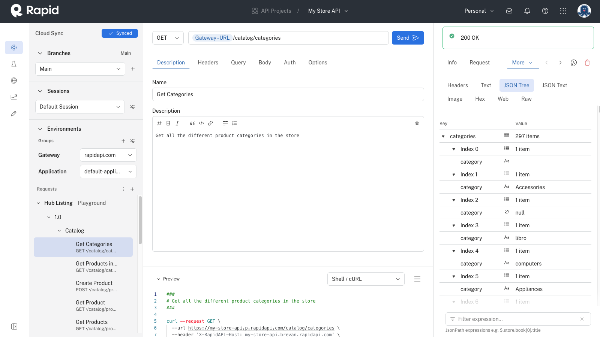Open the HTTP method GET dropdown

[x=168, y=38]
